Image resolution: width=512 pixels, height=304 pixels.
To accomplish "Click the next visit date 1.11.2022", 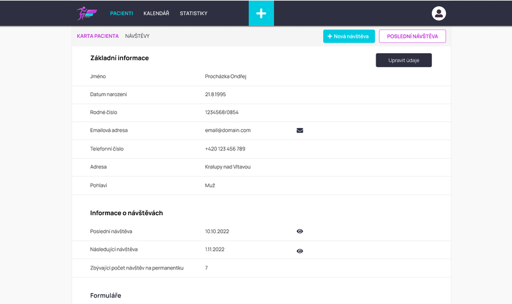I will tap(214, 249).
